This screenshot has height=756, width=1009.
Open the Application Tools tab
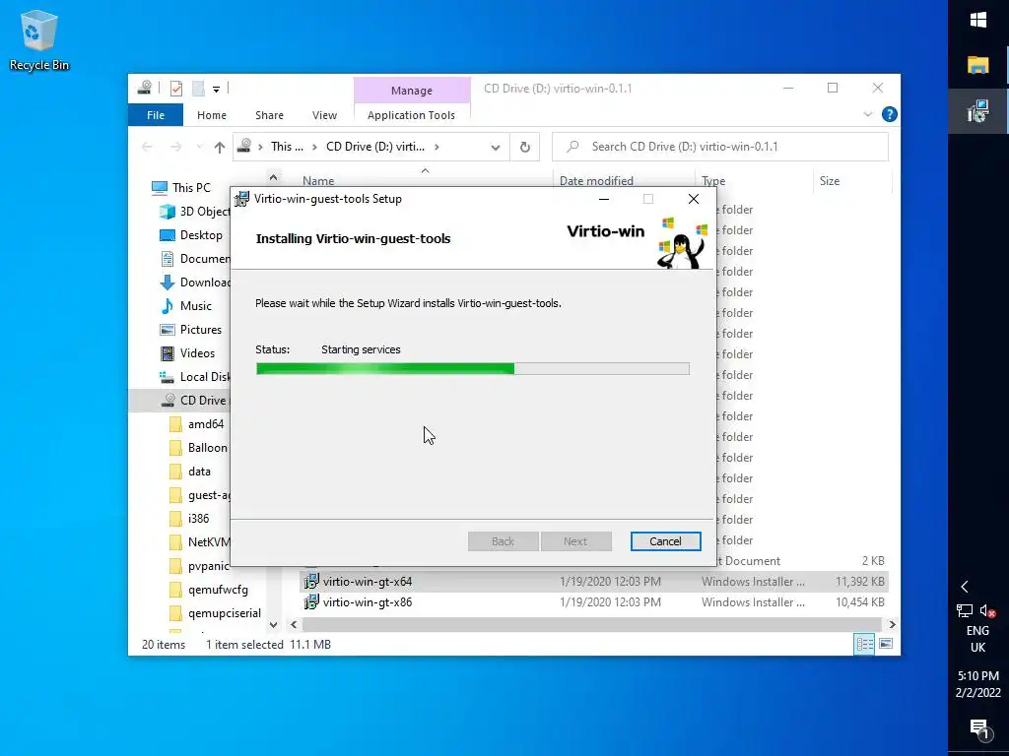[411, 115]
